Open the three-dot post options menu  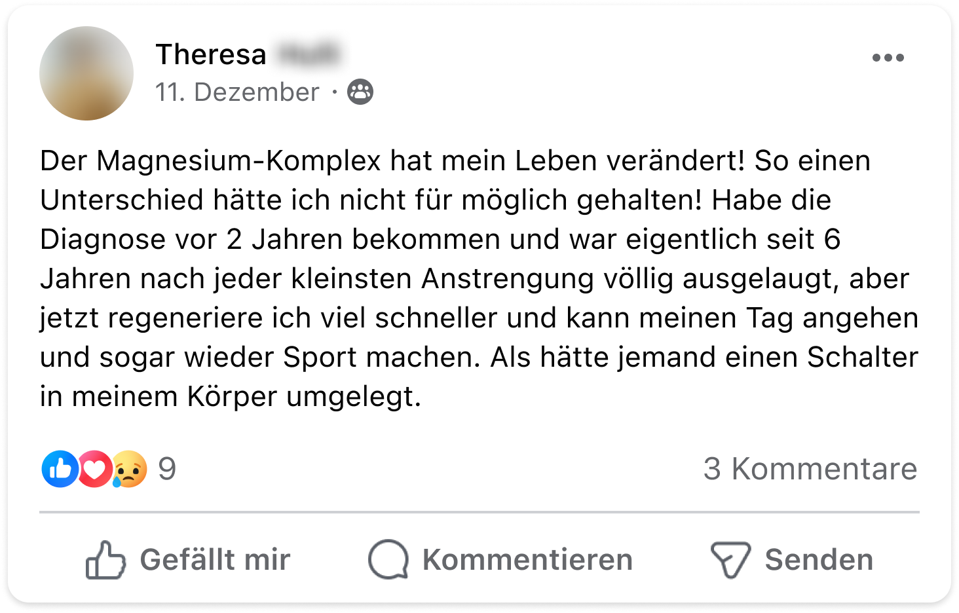888,58
